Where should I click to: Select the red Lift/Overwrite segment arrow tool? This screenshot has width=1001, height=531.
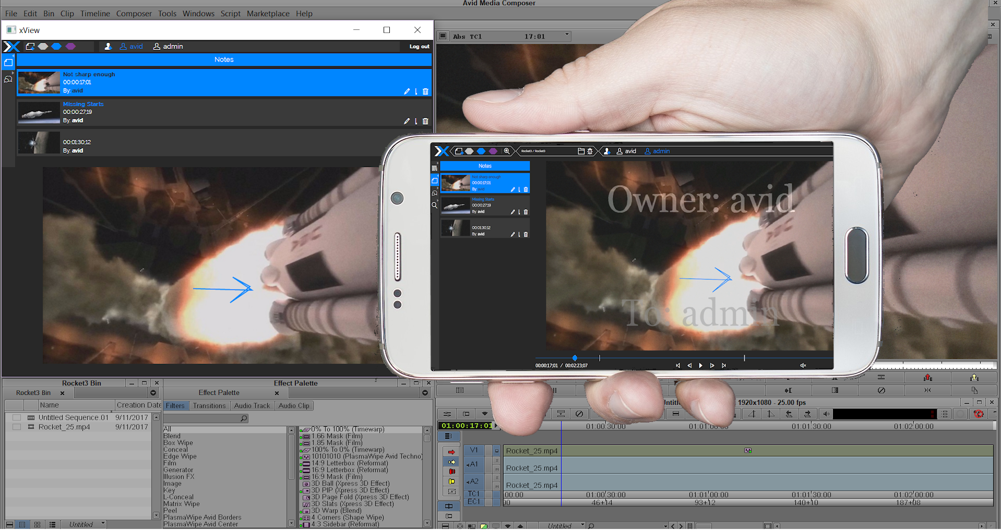[451, 452]
